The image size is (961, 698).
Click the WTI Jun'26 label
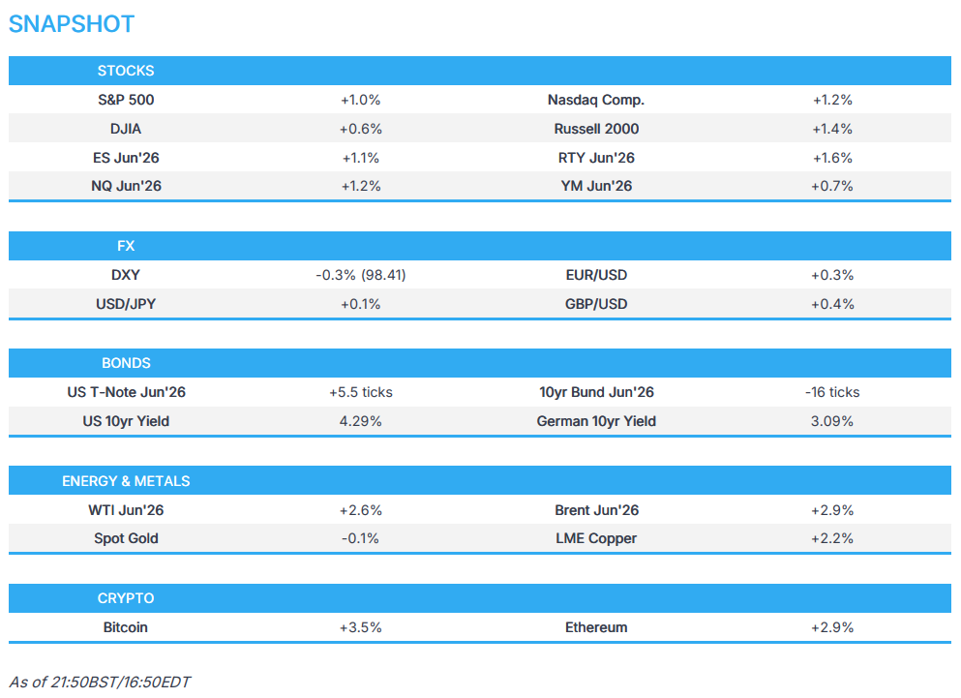tap(126, 510)
